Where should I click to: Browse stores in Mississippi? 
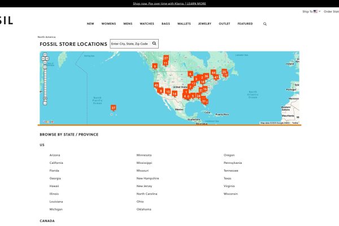point(144,163)
